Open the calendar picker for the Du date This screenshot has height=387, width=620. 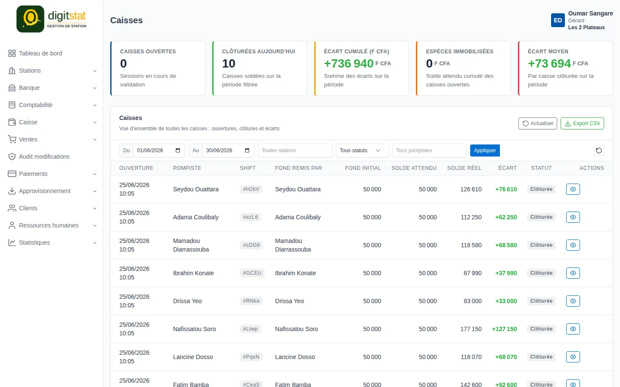pos(178,150)
